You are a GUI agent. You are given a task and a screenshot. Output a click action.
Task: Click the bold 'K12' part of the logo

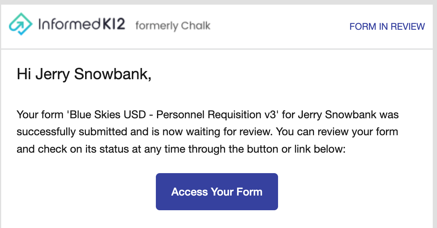tap(114, 24)
